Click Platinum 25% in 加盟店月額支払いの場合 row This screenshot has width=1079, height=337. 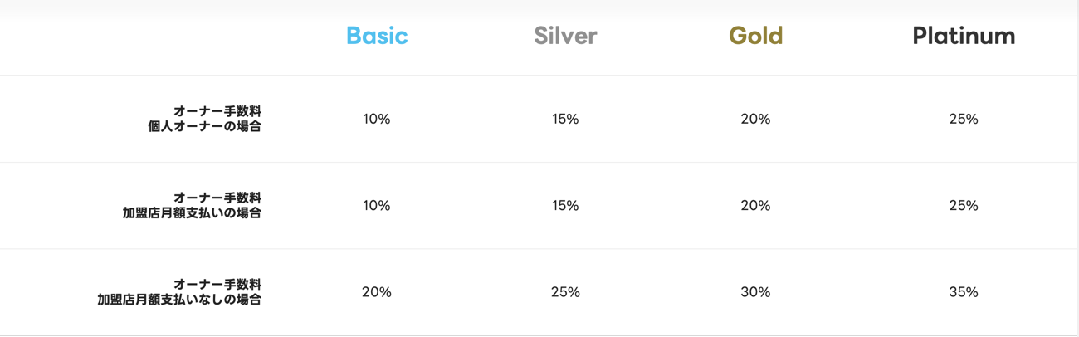[x=964, y=205]
